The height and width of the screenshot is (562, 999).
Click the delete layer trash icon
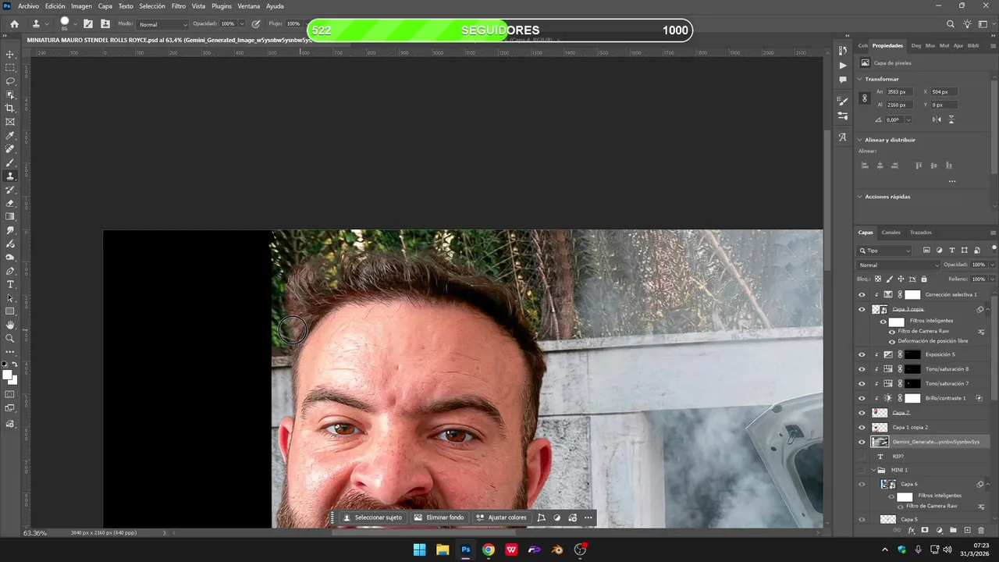[981, 530]
